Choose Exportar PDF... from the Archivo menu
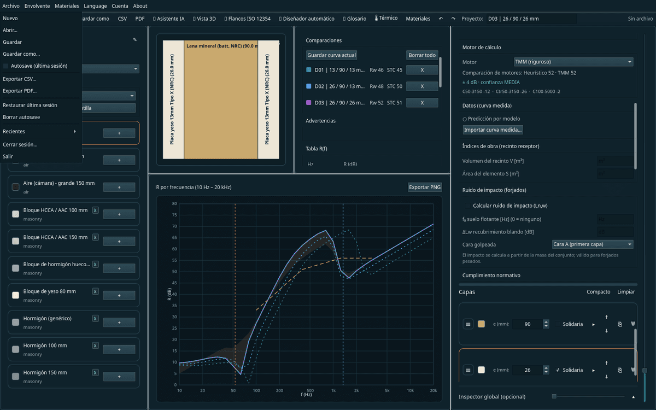This screenshot has width=656, height=410. pyautogui.click(x=41, y=91)
